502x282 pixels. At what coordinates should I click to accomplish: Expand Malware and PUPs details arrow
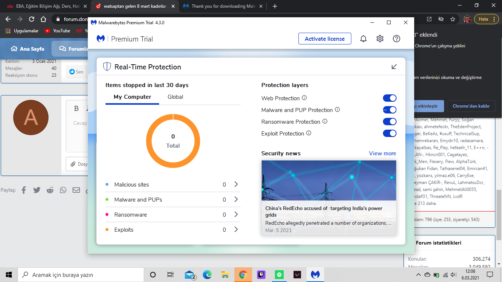[236, 199]
